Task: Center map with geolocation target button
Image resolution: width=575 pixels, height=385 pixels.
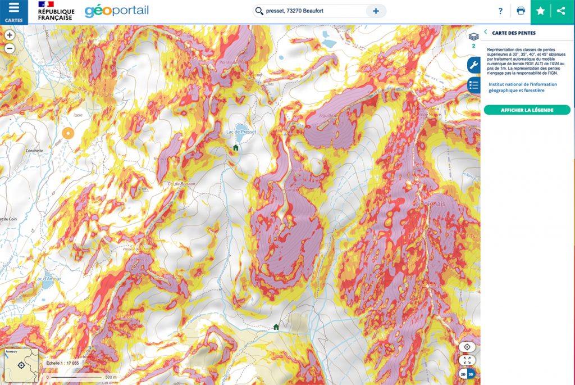Action: (x=467, y=347)
